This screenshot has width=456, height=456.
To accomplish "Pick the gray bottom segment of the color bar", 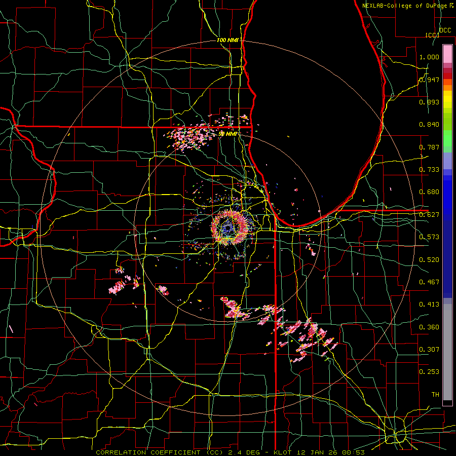I will point(447,352).
